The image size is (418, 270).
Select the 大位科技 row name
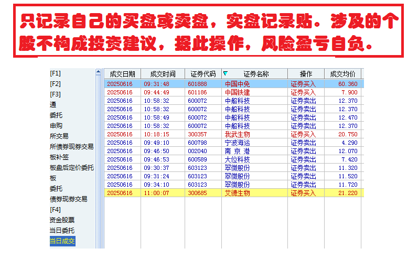click(237, 160)
